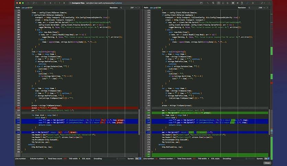This screenshot has height=166, width=287.
Task: Click the refresh icon in the toolbar
Action: [45, 3]
